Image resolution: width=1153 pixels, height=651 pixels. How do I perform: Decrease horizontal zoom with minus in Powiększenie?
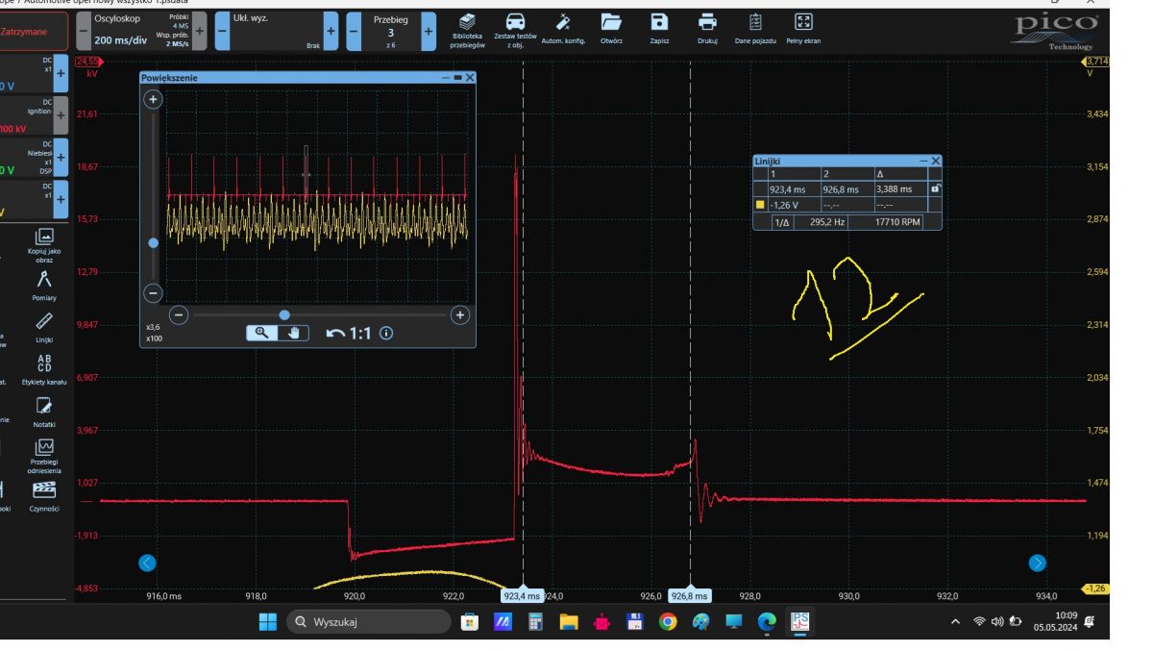tap(179, 314)
